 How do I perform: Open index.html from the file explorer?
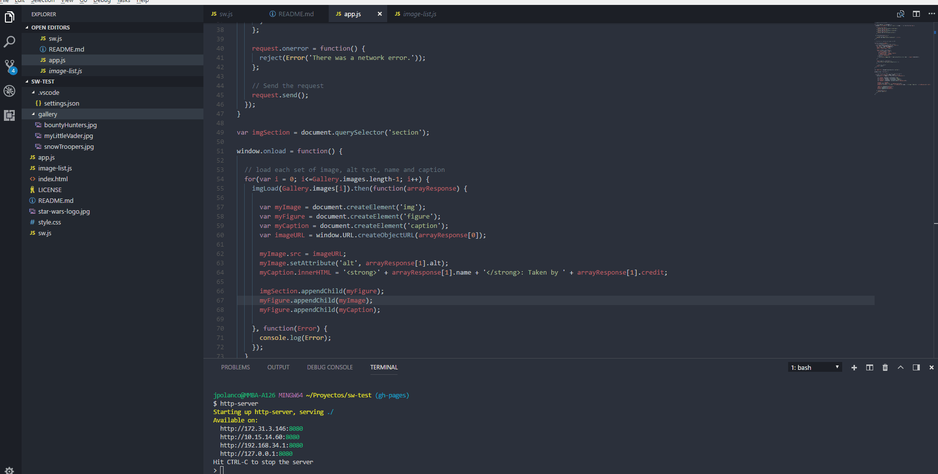[x=53, y=179]
